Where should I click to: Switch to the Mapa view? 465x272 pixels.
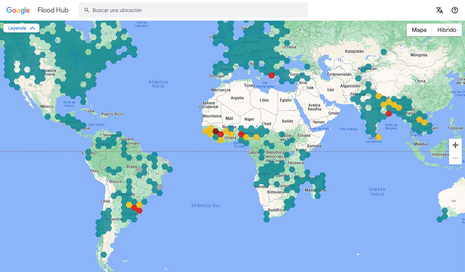pyautogui.click(x=418, y=30)
